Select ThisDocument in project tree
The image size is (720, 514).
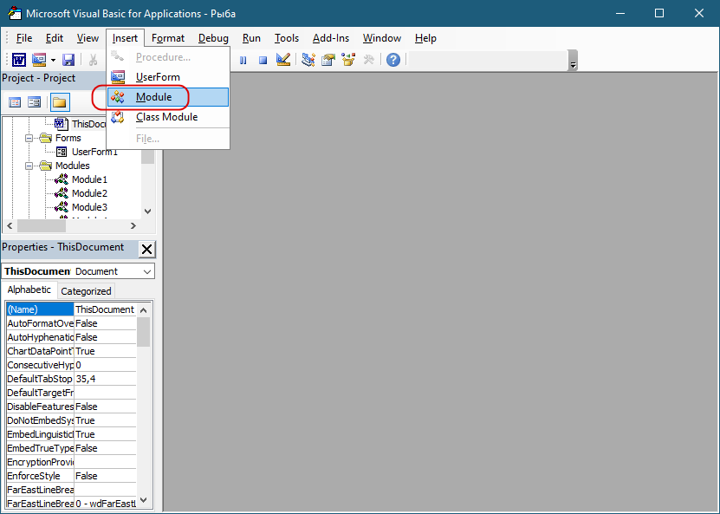coord(88,124)
